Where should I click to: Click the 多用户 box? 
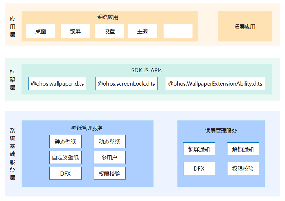pos(109,157)
